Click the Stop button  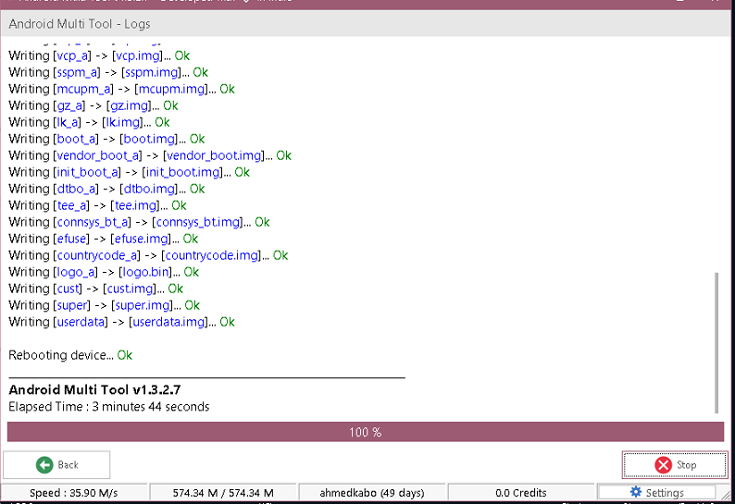[x=675, y=464]
